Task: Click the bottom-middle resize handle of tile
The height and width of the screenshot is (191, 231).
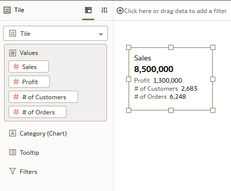Action: point(171,110)
